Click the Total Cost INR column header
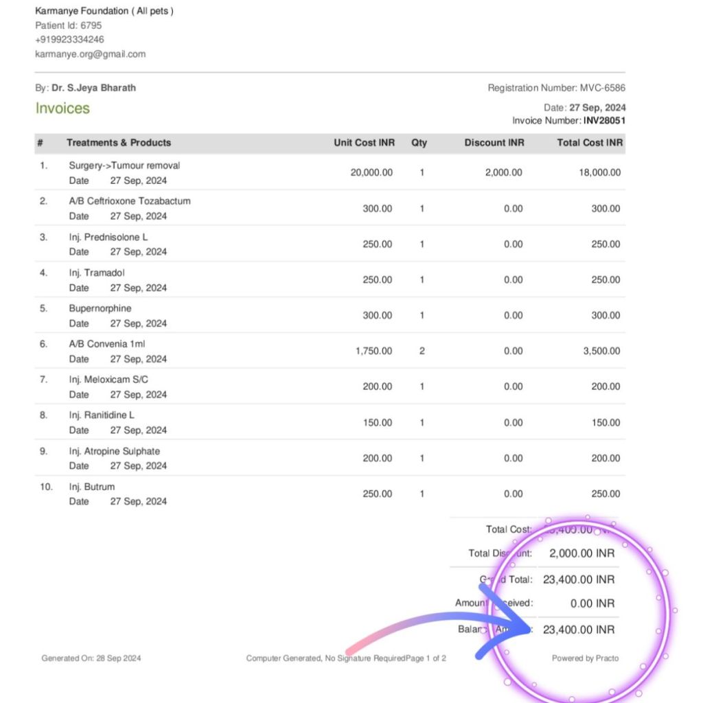The width and height of the screenshot is (703, 703). [590, 143]
